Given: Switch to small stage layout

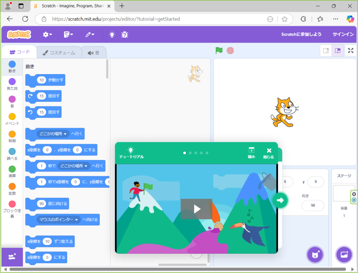Looking at the screenshot, I should click(x=326, y=50).
